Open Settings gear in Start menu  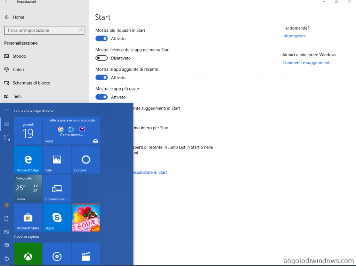[7, 245]
